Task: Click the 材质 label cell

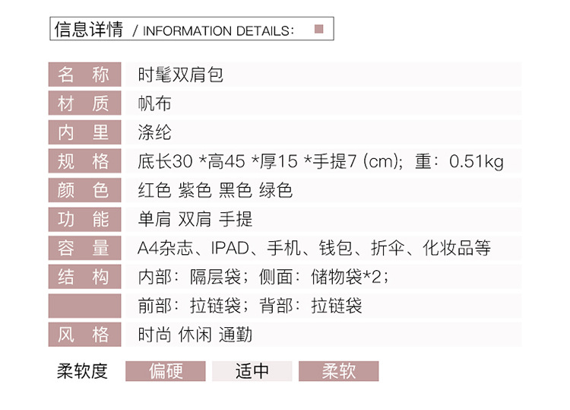Action: 84,103
